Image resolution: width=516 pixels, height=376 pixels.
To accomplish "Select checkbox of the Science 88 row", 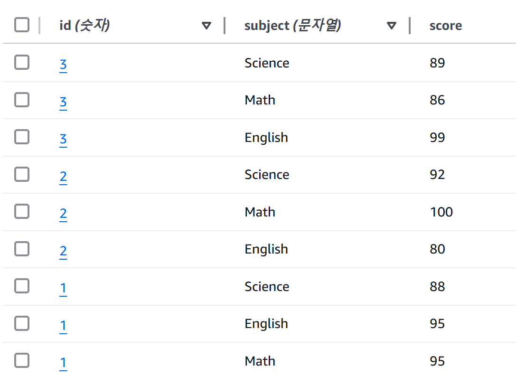I will tap(22, 286).
